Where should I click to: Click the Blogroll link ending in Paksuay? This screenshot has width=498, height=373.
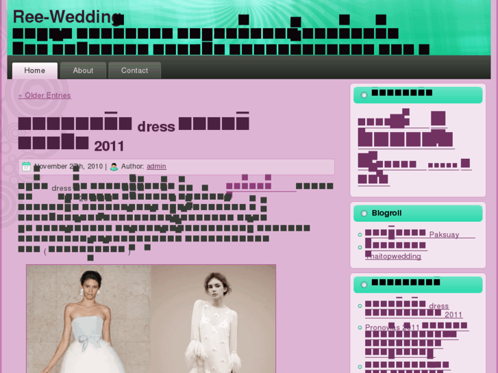point(420,234)
